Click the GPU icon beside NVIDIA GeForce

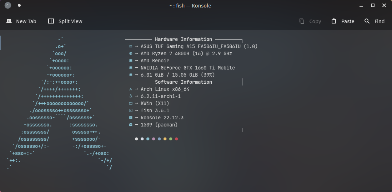point(131,68)
